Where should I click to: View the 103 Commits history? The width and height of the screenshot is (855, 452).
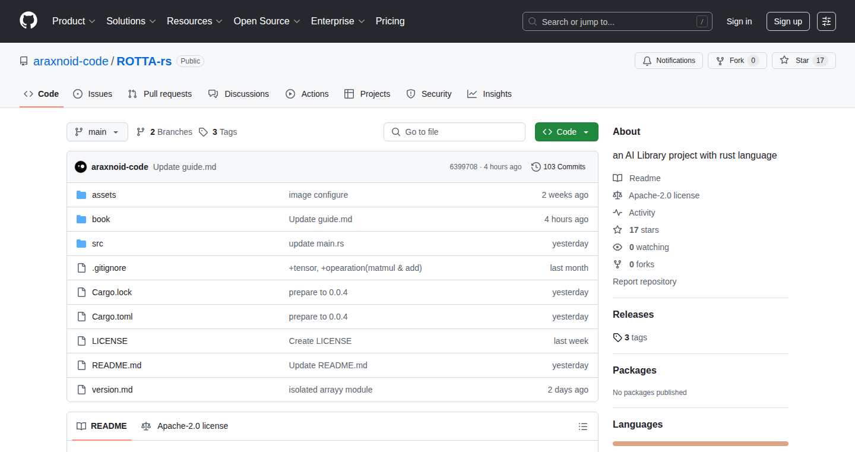[559, 167]
